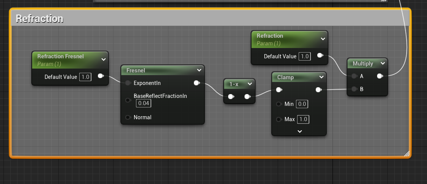Click Clamp node main input pin

279,90
